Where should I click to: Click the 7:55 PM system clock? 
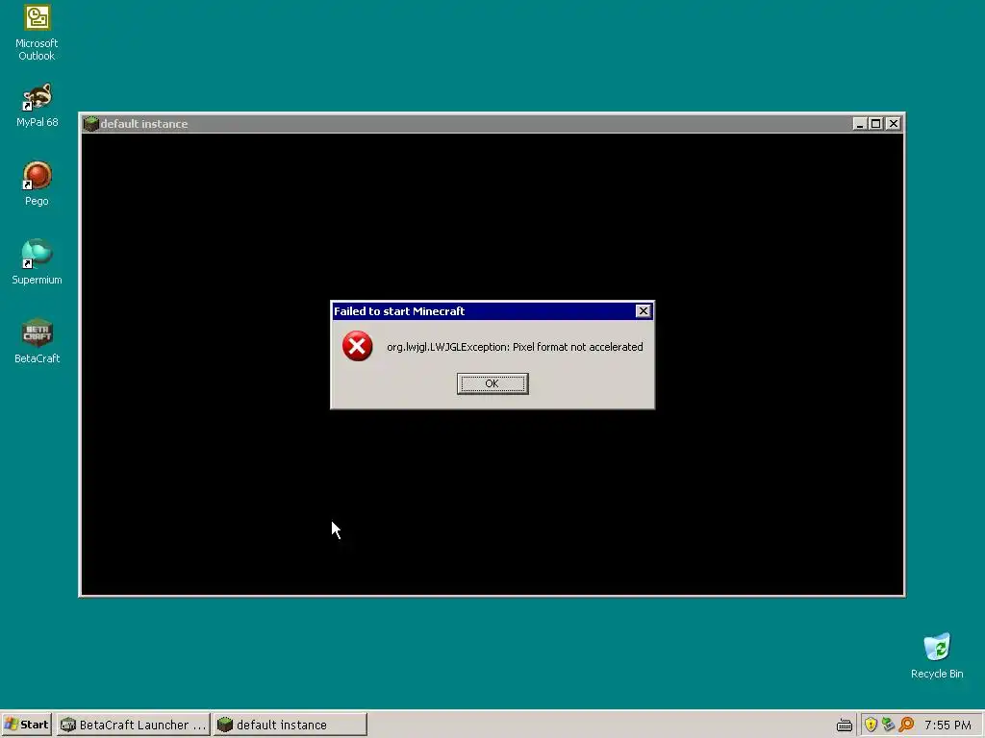click(947, 726)
